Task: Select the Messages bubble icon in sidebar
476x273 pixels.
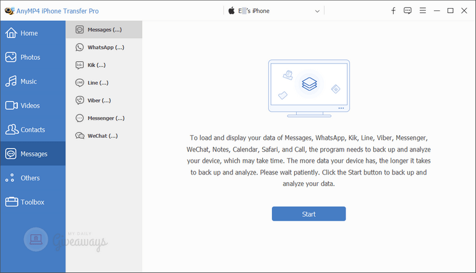Action: pos(11,153)
